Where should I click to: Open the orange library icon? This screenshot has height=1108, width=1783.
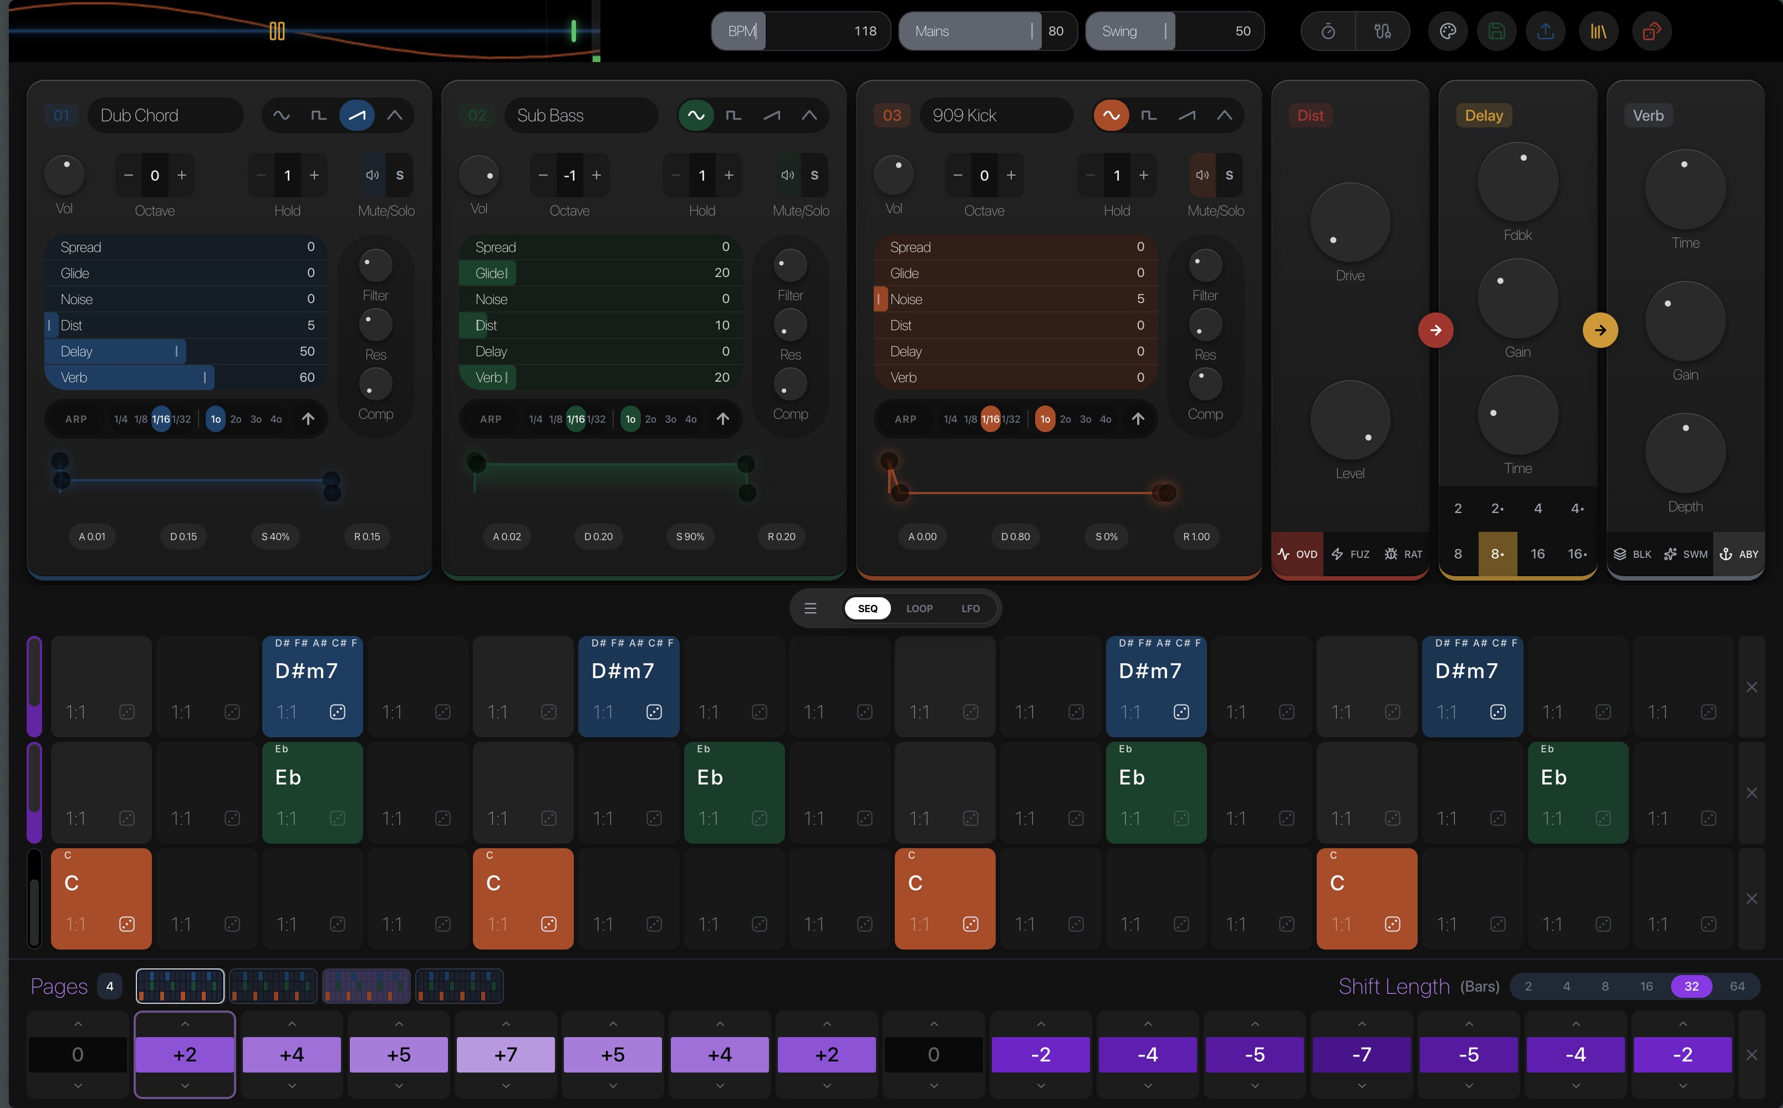[1598, 31]
